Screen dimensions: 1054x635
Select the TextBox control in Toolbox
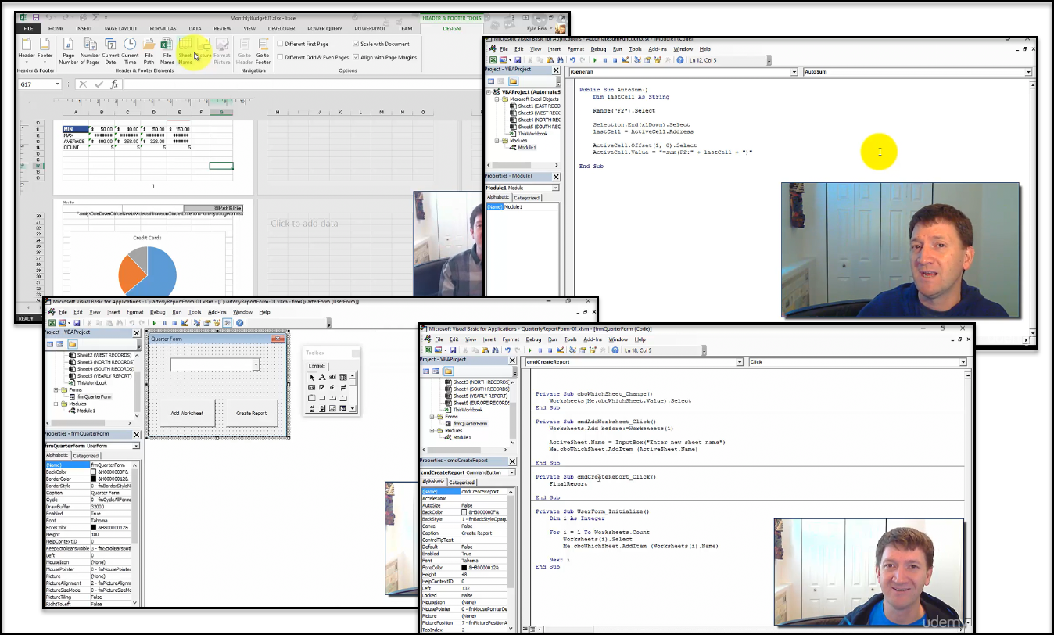(x=332, y=377)
